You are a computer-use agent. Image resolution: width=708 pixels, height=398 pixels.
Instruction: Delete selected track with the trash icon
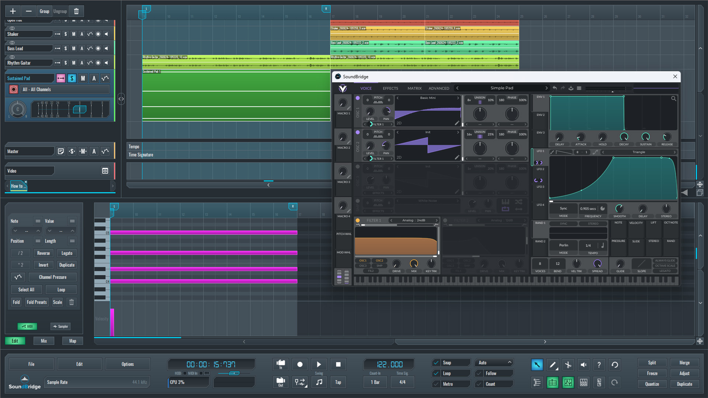(76, 11)
